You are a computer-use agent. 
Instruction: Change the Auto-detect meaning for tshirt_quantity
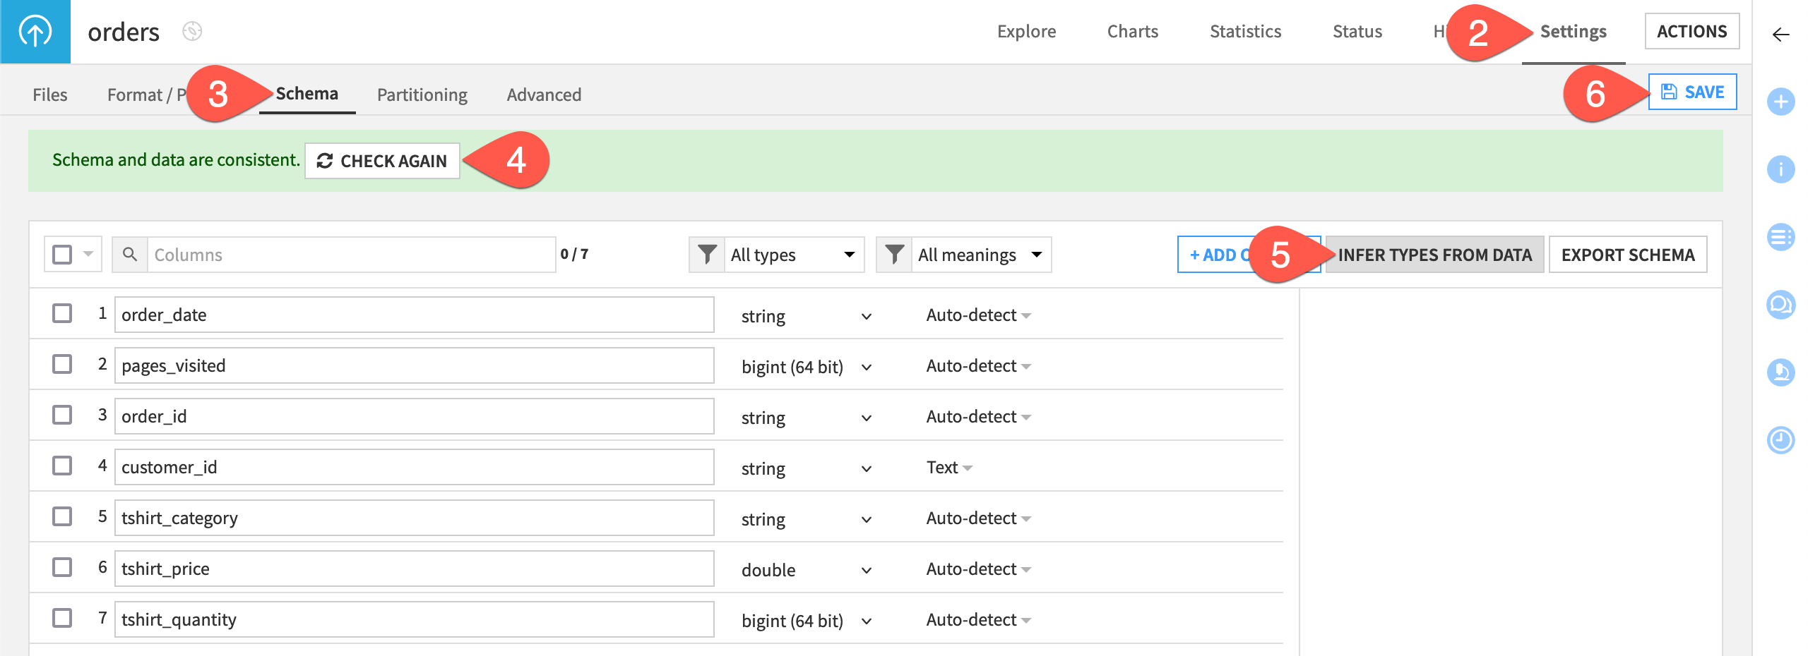[x=978, y=619]
